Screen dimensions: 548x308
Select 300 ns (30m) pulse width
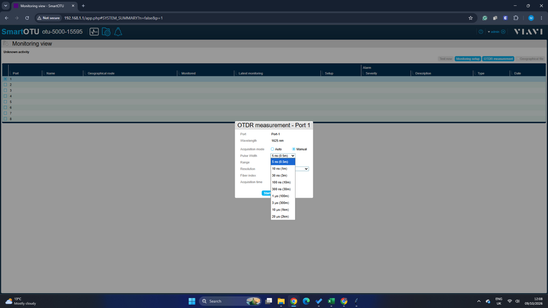coord(283,189)
